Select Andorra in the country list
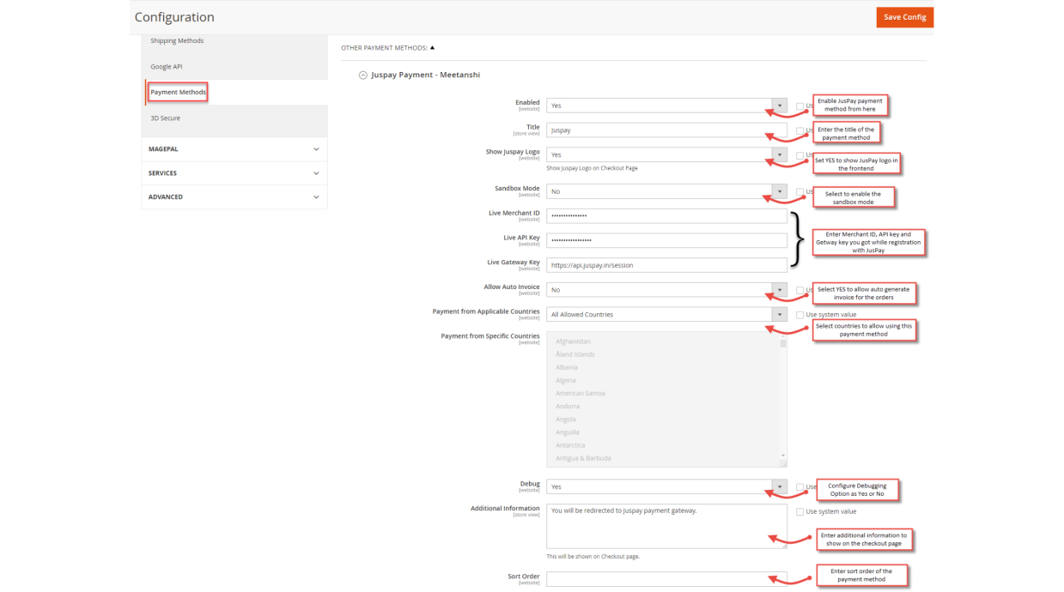The width and height of the screenshot is (1064, 592). coord(568,406)
